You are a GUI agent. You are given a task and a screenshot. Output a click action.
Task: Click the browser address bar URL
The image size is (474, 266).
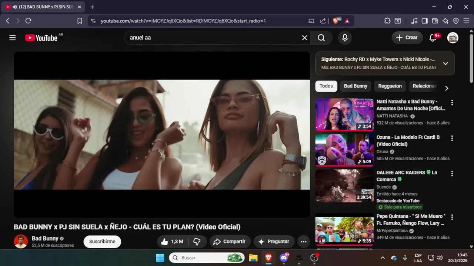tap(183, 21)
